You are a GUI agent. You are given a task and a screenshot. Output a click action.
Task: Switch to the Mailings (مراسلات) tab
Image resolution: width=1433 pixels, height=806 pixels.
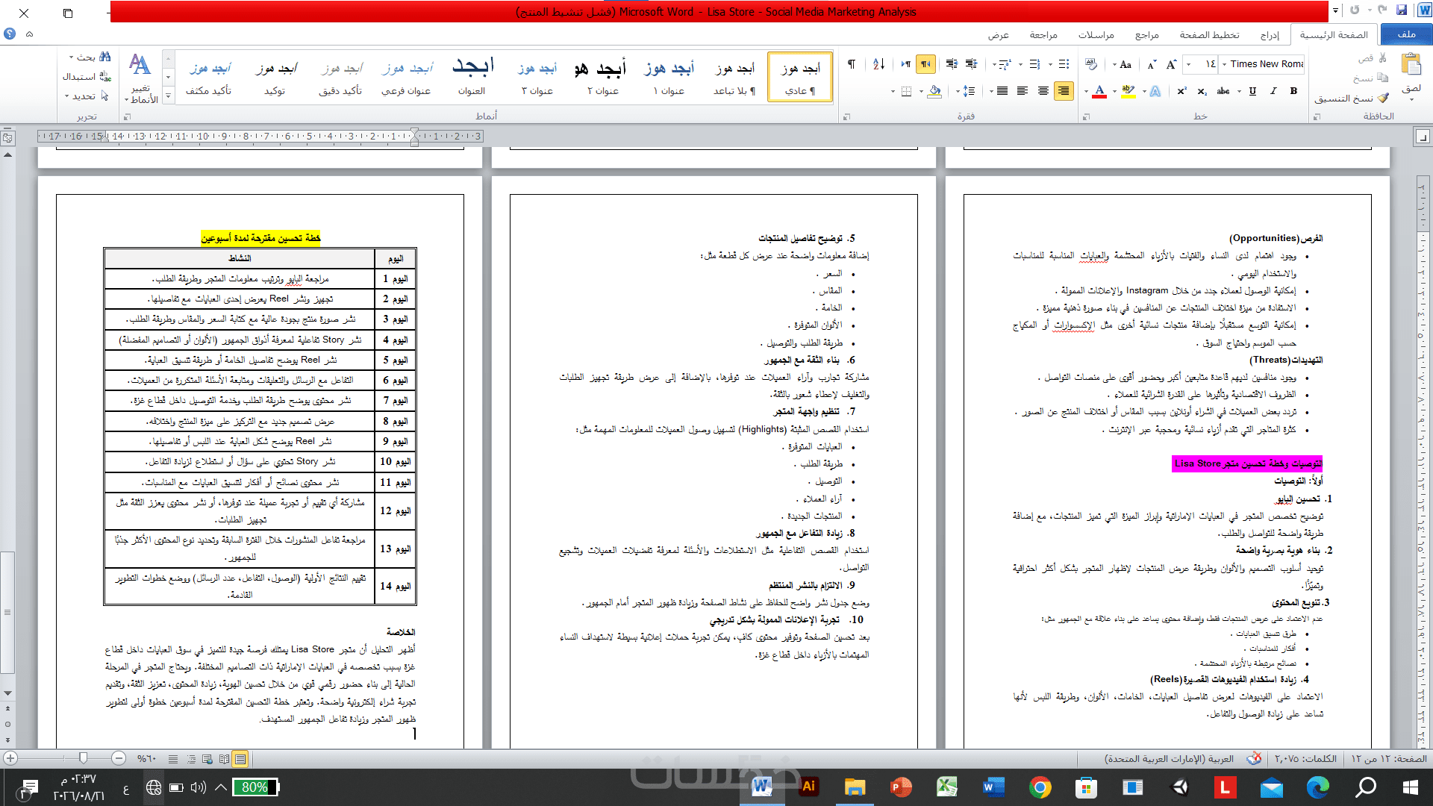1096,34
